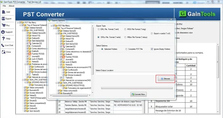Click Journal icon in dialog tree

coord(64,60)
